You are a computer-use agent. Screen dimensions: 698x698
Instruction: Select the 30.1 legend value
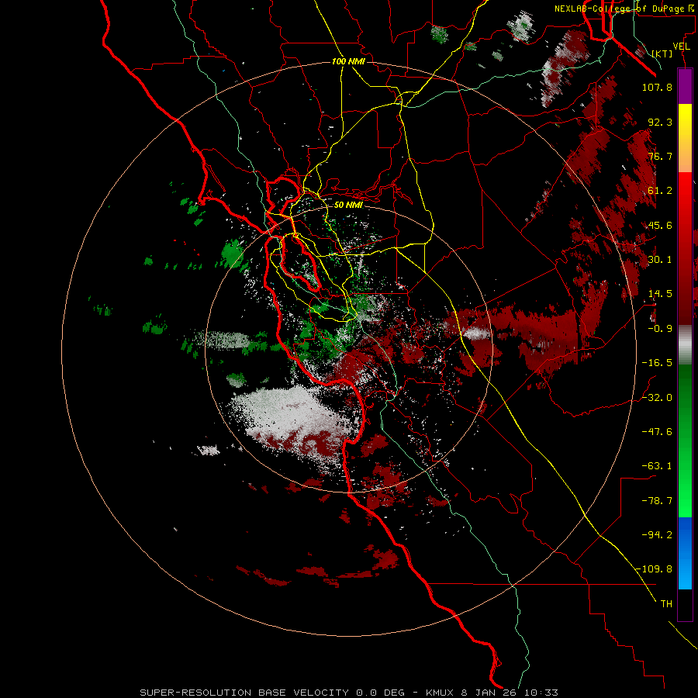tap(660, 260)
